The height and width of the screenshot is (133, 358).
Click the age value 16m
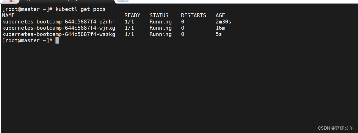click(220, 28)
